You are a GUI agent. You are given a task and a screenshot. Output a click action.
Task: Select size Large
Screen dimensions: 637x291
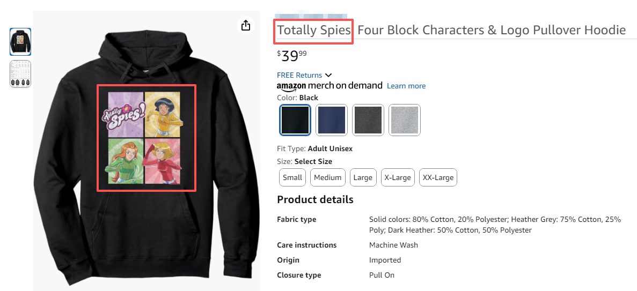tap(363, 177)
